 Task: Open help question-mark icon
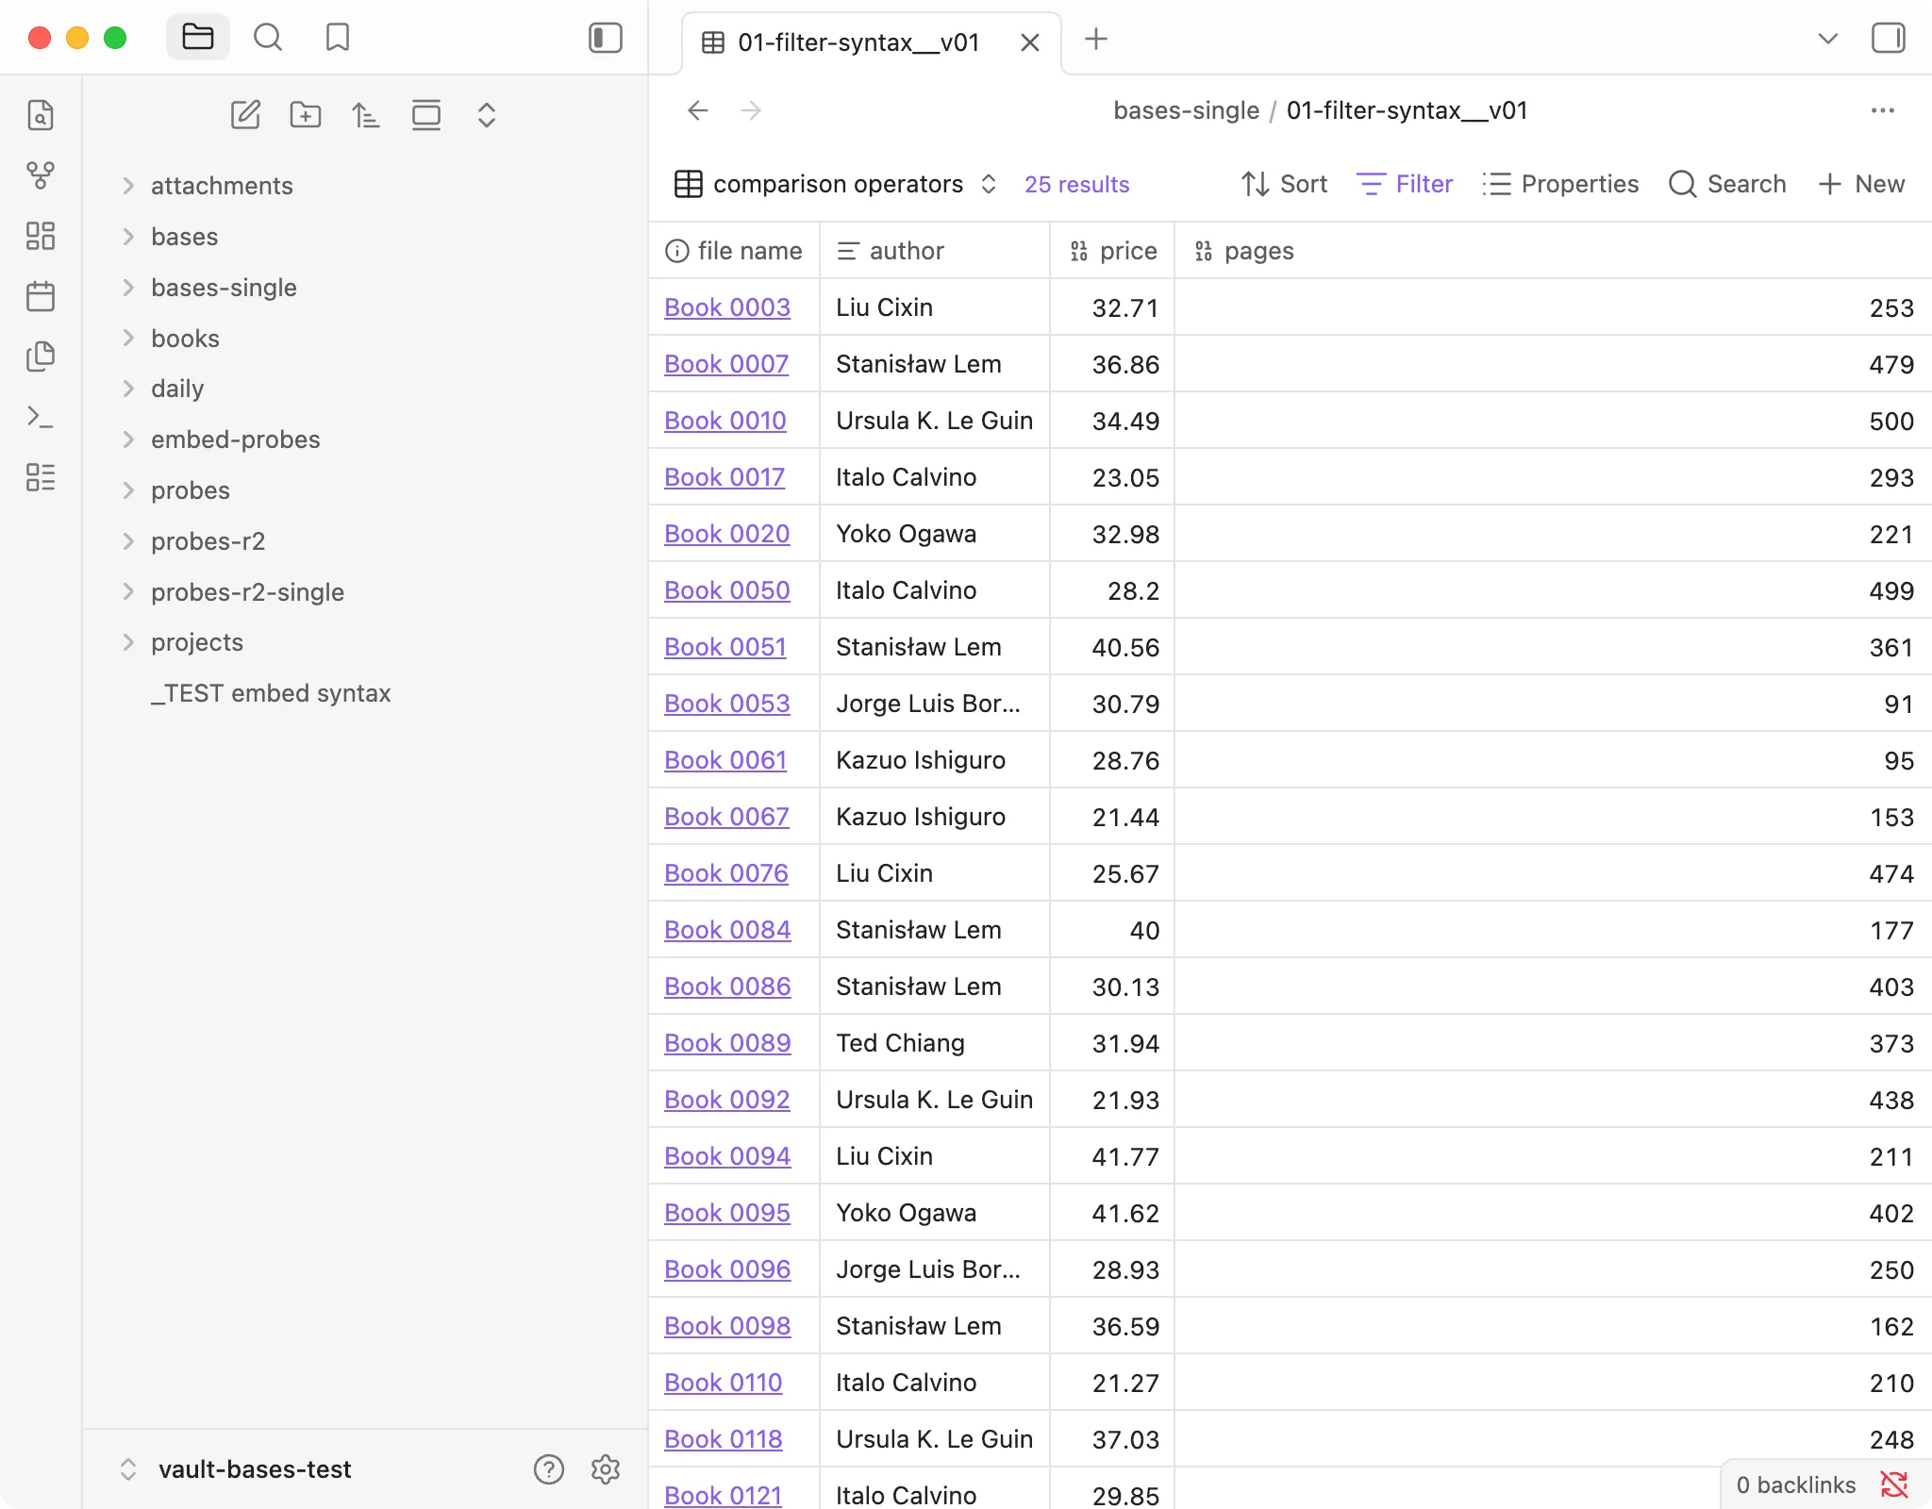(x=549, y=1469)
